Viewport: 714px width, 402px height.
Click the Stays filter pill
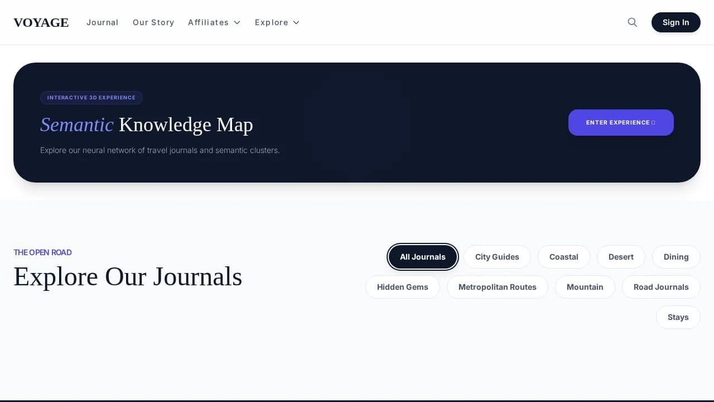(x=678, y=317)
